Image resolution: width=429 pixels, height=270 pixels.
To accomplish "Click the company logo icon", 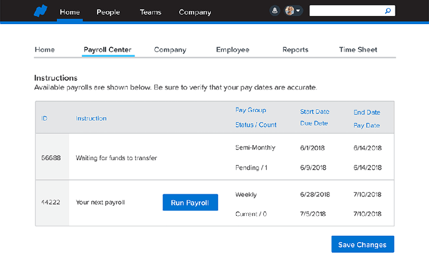I will (x=41, y=11).
